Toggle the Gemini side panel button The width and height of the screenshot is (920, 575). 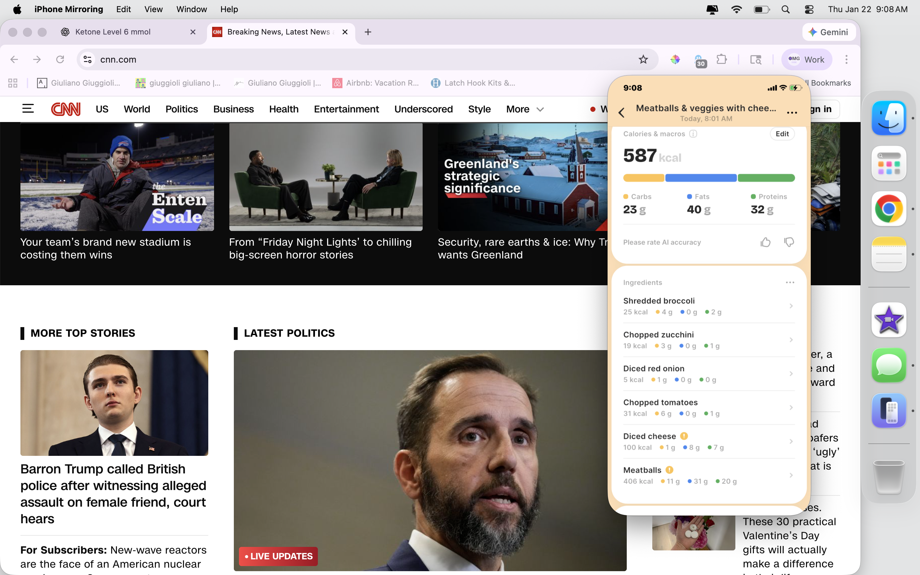[x=829, y=32]
